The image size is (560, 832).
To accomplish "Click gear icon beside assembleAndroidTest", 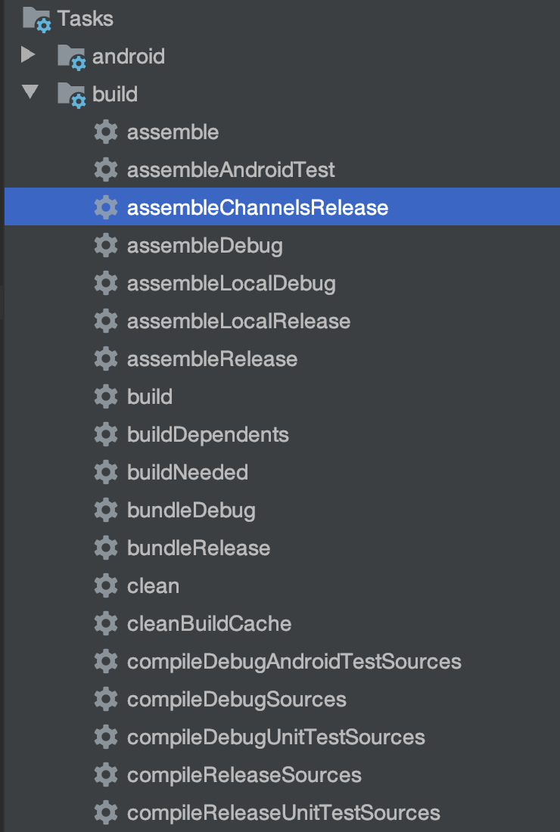I will pos(106,169).
